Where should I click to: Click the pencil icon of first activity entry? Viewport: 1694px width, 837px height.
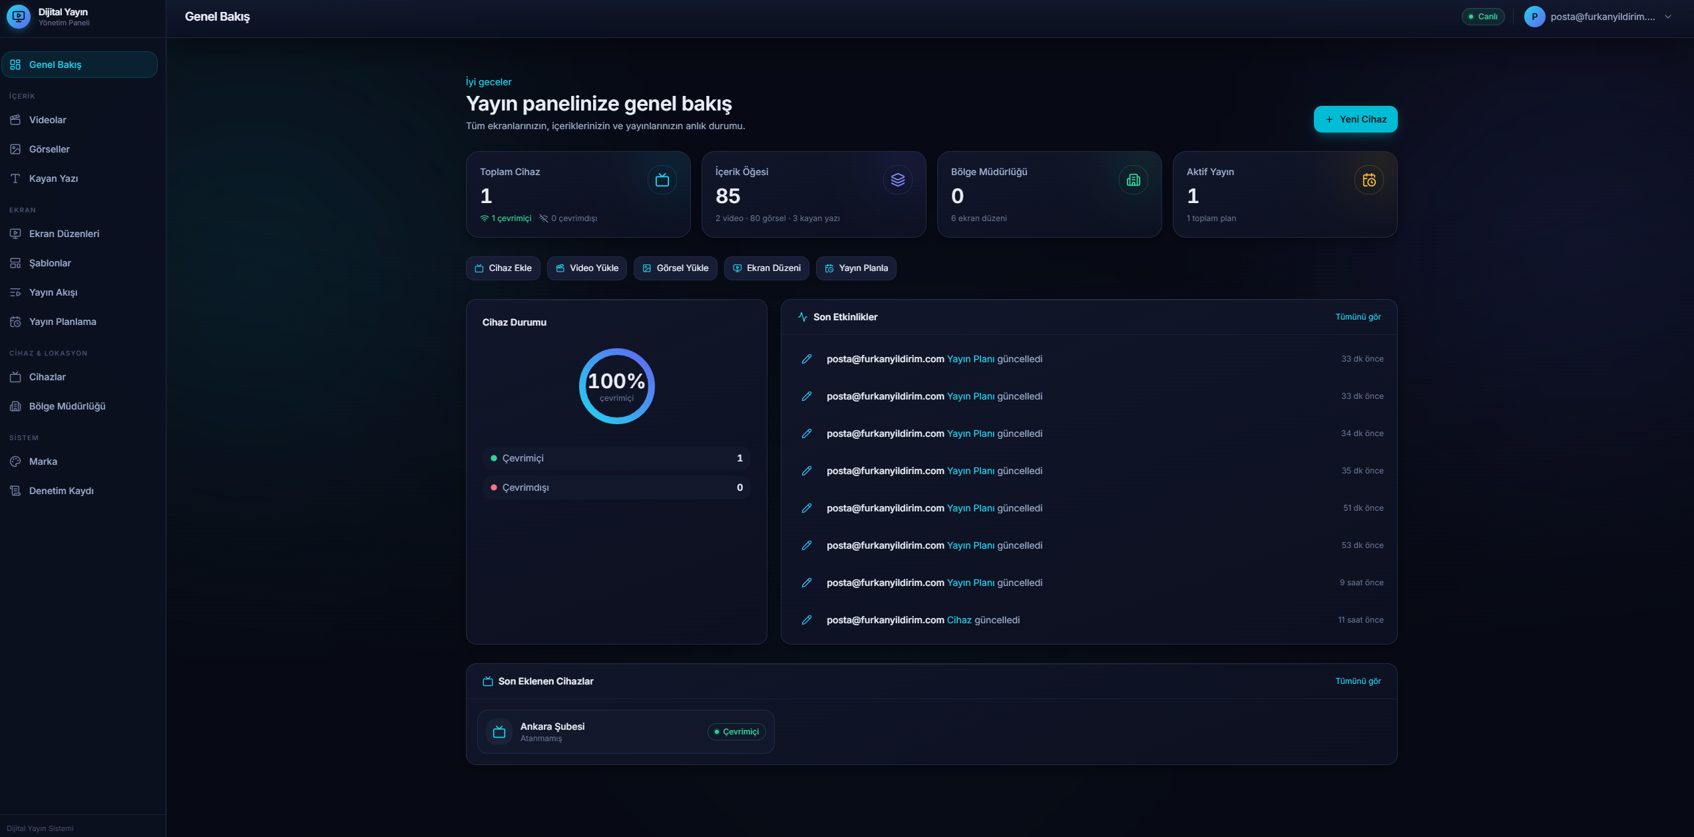click(x=806, y=359)
